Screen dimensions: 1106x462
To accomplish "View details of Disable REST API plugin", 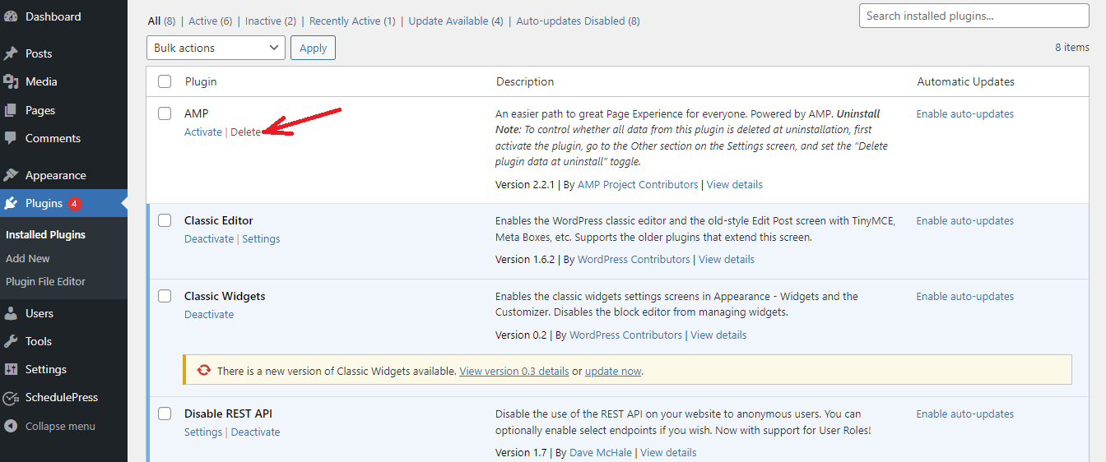I will (668, 452).
